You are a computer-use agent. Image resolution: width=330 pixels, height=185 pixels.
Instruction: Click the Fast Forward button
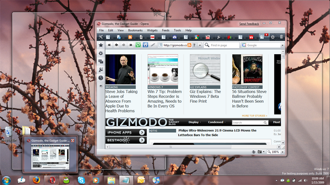[x=131, y=45]
